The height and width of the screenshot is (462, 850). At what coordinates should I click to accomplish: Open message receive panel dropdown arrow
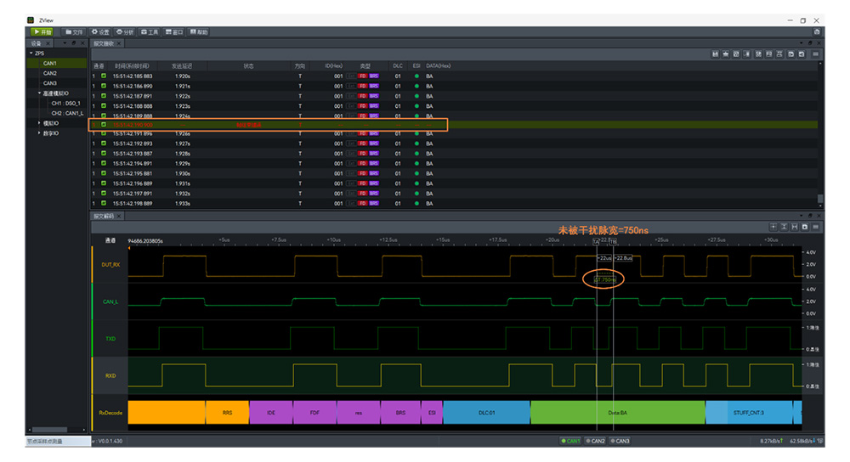802,43
